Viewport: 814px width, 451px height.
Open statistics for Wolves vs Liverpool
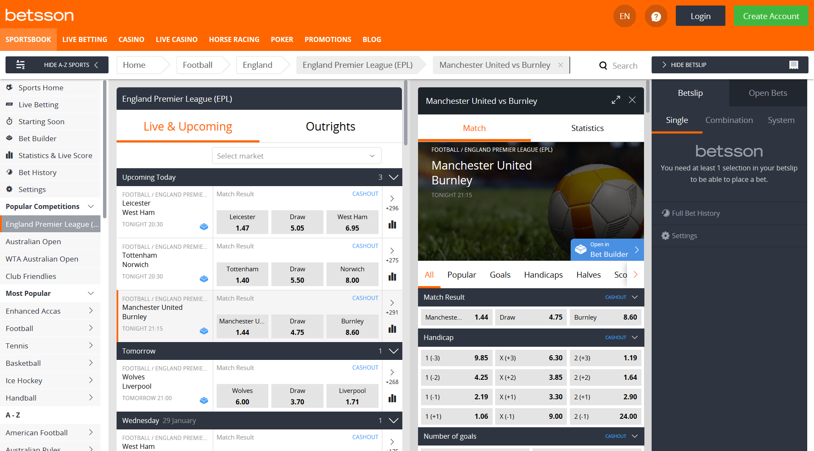click(392, 398)
